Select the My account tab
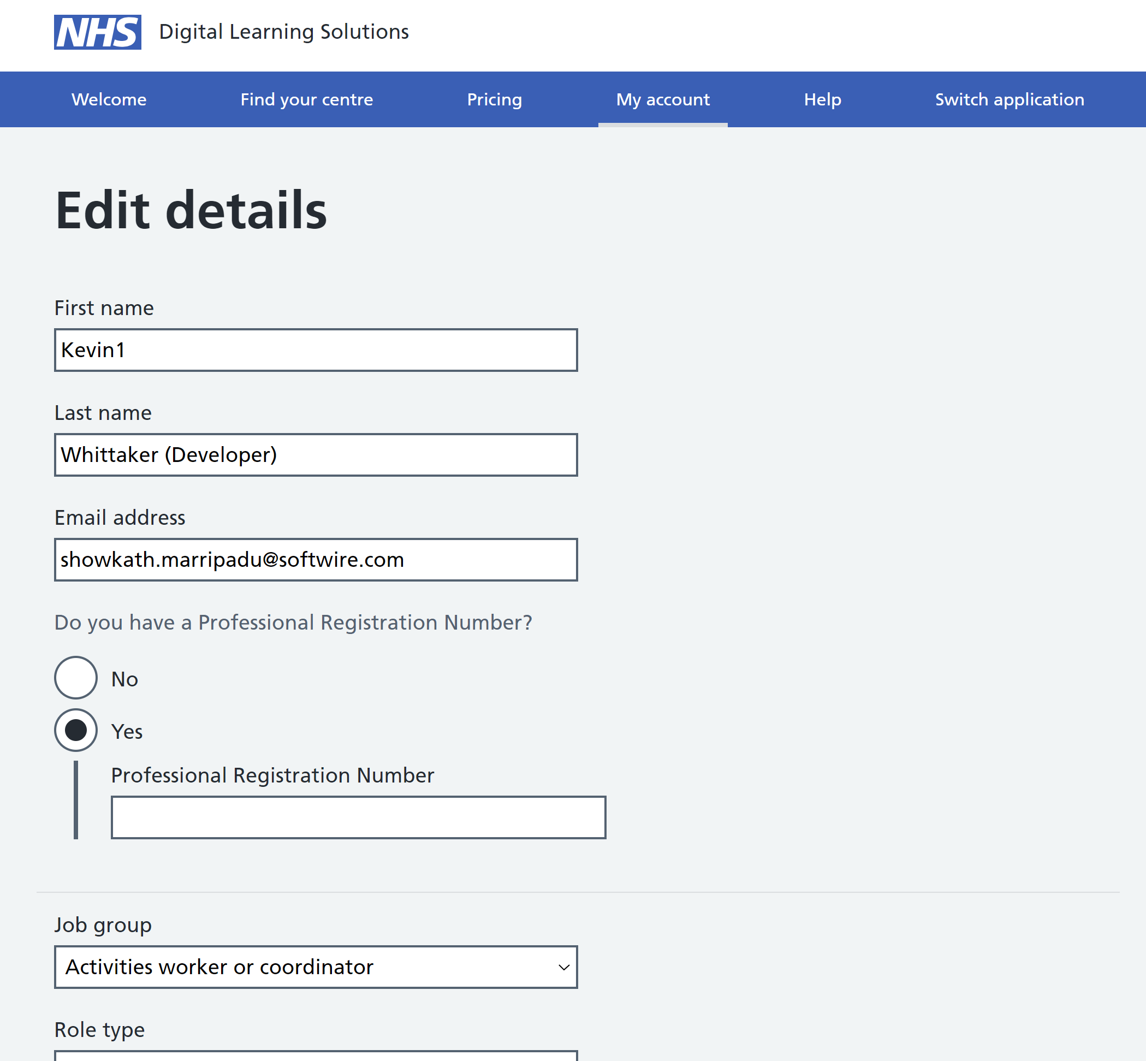Image resolution: width=1146 pixels, height=1061 pixels. coord(663,99)
